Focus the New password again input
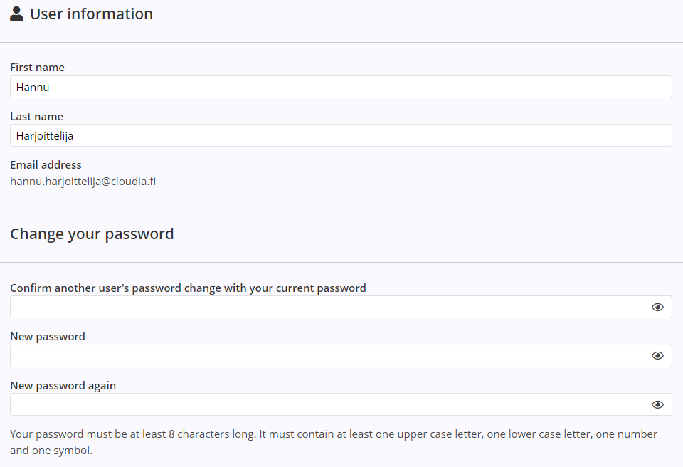683x467 pixels. click(x=327, y=404)
